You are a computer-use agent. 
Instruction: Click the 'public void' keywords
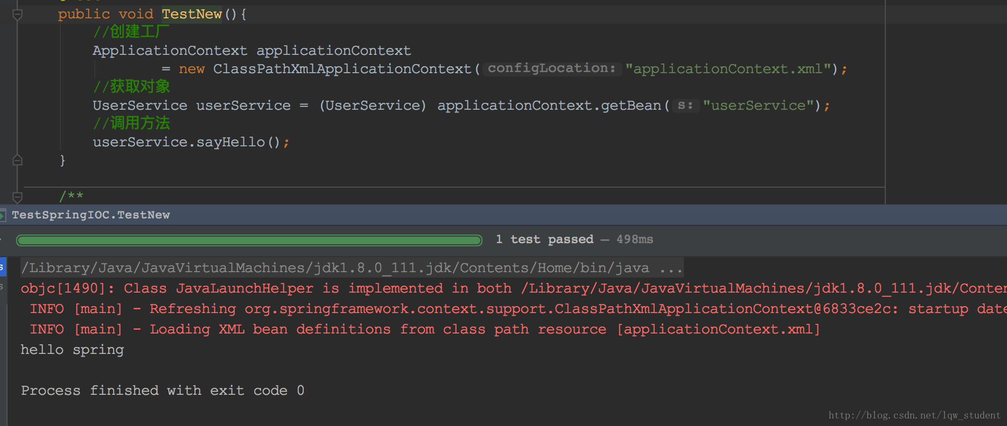pos(106,14)
